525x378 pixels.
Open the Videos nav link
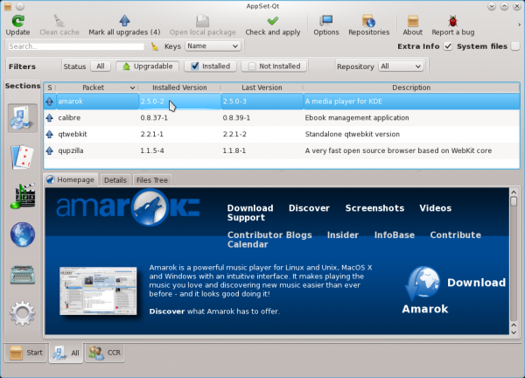[435, 208]
